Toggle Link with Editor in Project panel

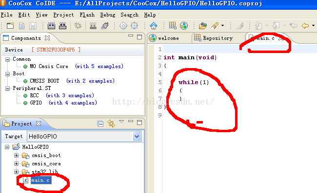click(111, 123)
